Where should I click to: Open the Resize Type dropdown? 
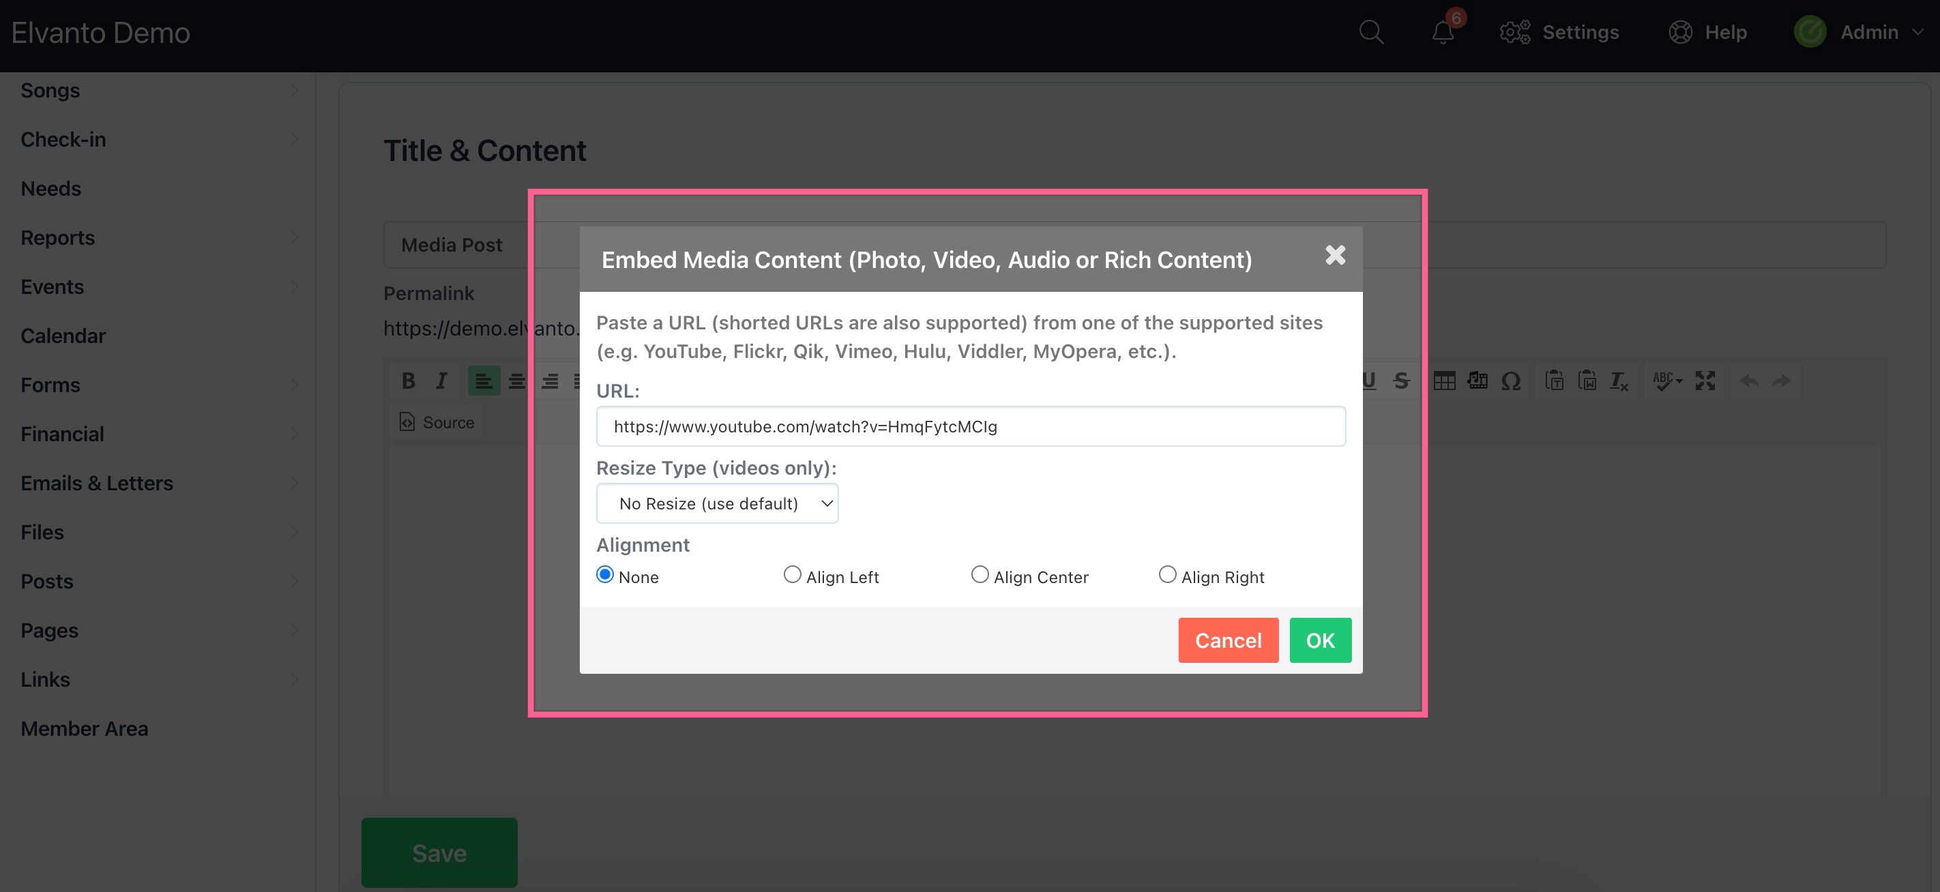click(717, 503)
